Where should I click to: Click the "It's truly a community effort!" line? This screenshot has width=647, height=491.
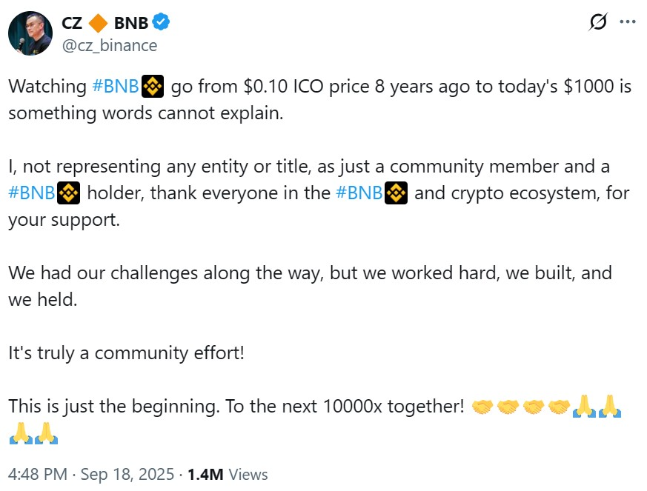click(x=126, y=353)
